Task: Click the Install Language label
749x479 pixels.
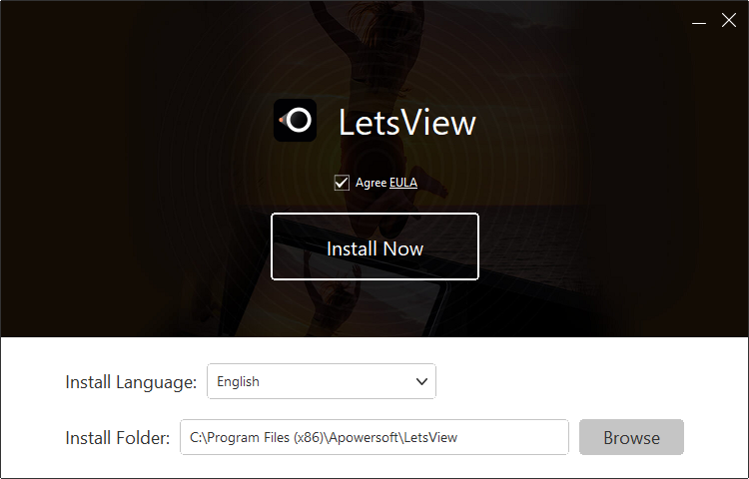Action: [x=131, y=382]
